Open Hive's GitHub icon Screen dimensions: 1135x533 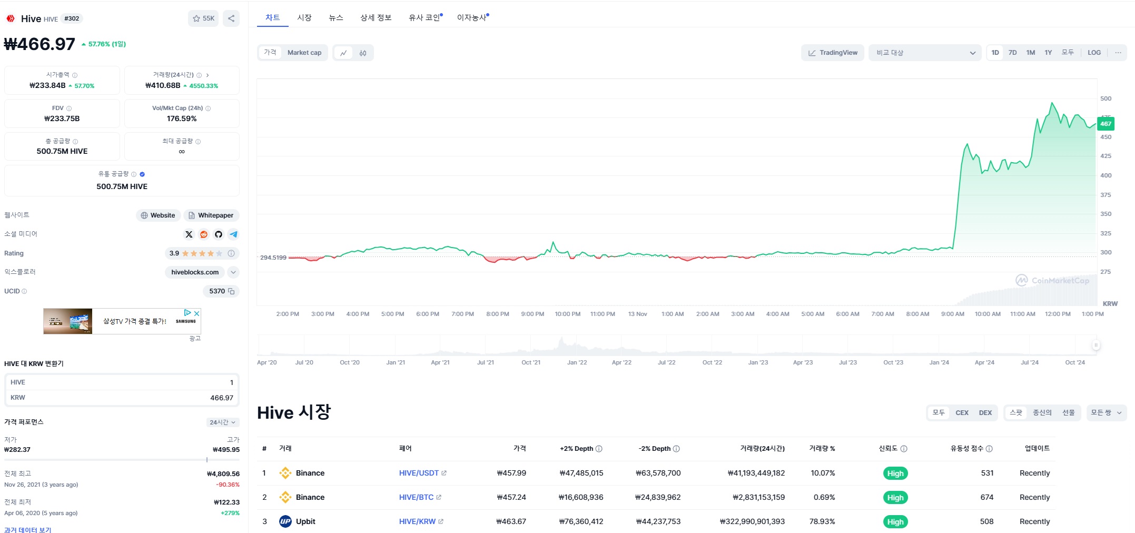click(x=219, y=234)
